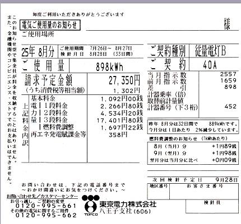Click the 様 honorific on the name line
The height and width of the screenshot is (224, 241).
click(227, 24)
